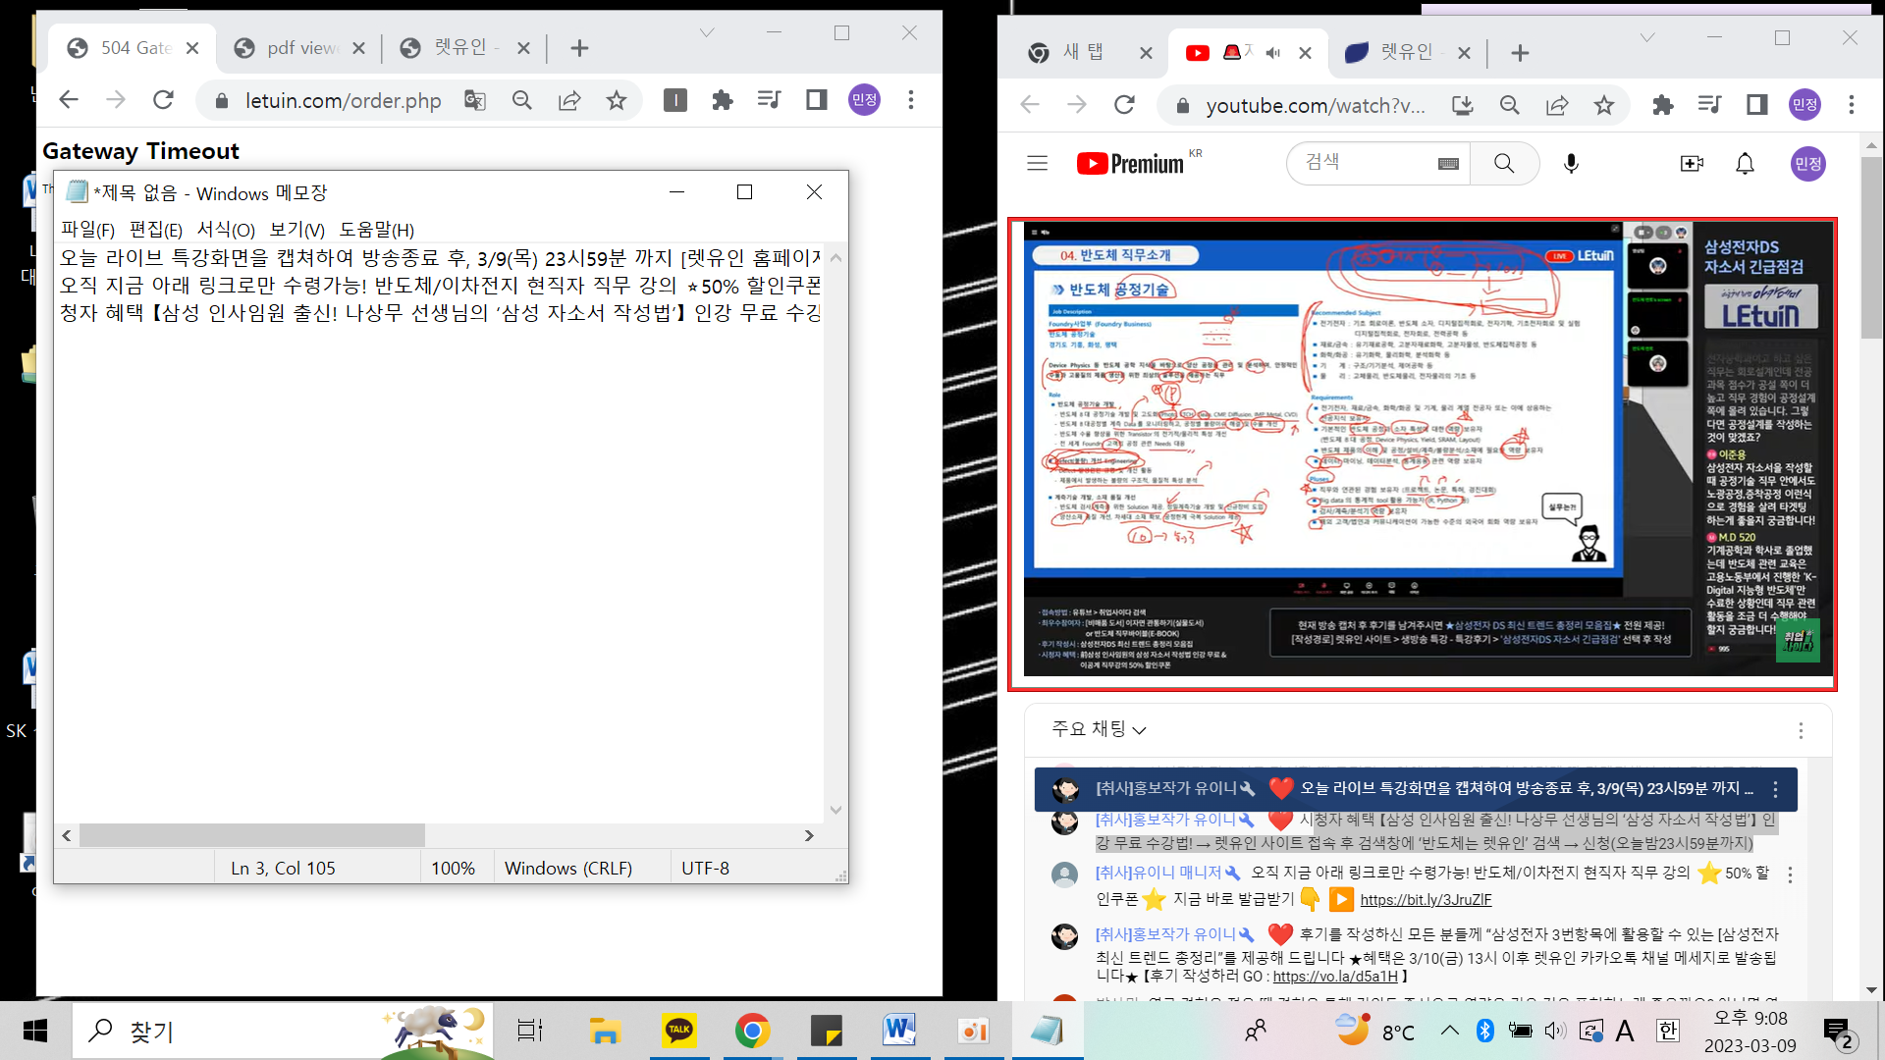The image size is (1885, 1060).
Task: Click YouTube search magnifier button
Action: (x=1504, y=164)
